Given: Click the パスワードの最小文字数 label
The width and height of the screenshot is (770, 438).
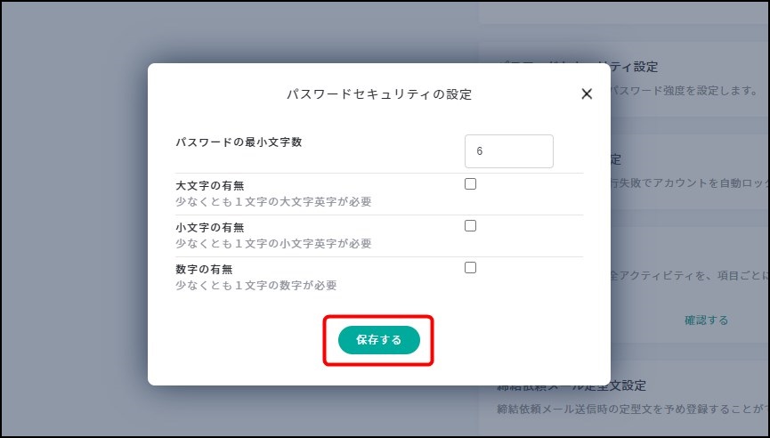Looking at the screenshot, I should pyautogui.click(x=239, y=142).
